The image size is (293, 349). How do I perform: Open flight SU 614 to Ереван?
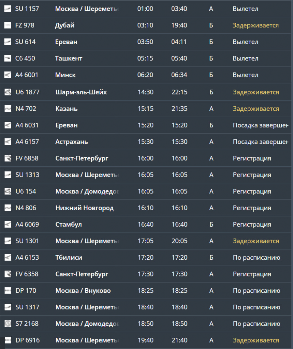click(26, 42)
